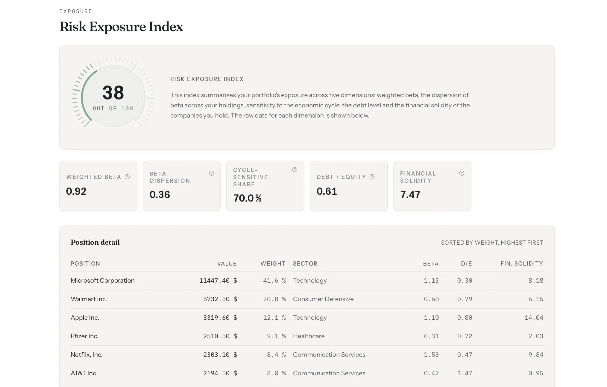Click Pfizer's weight 9.1 %
607x387 pixels.
coord(276,336)
